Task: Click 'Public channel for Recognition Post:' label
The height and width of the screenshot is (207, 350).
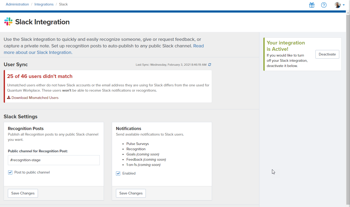Action: coord(38,151)
